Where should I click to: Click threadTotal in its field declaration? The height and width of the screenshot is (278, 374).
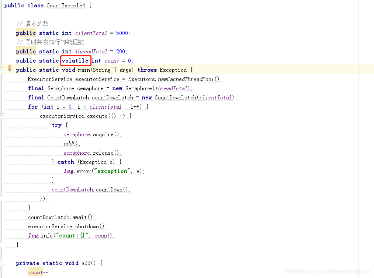click(x=91, y=52)
